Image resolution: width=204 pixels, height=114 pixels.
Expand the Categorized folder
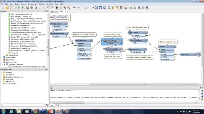pos(2,75)
